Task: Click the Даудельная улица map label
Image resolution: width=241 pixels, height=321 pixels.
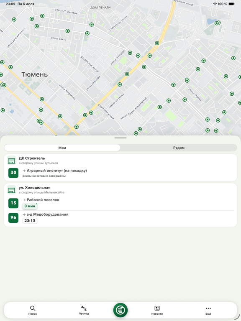Action: point(90,64)
